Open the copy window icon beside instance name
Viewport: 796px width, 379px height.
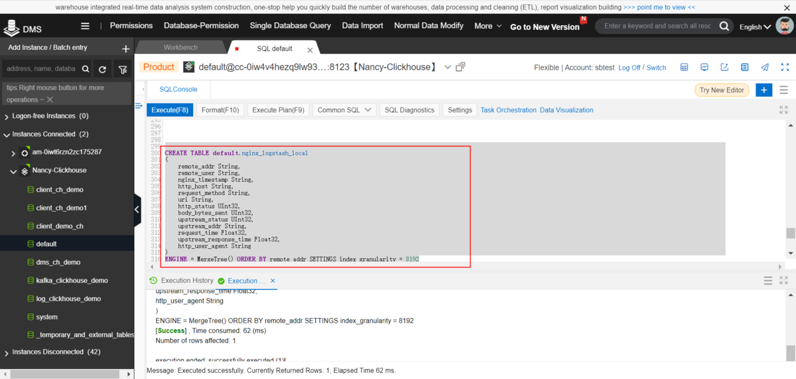460,67
